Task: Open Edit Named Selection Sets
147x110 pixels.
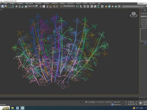Action: 61,6
